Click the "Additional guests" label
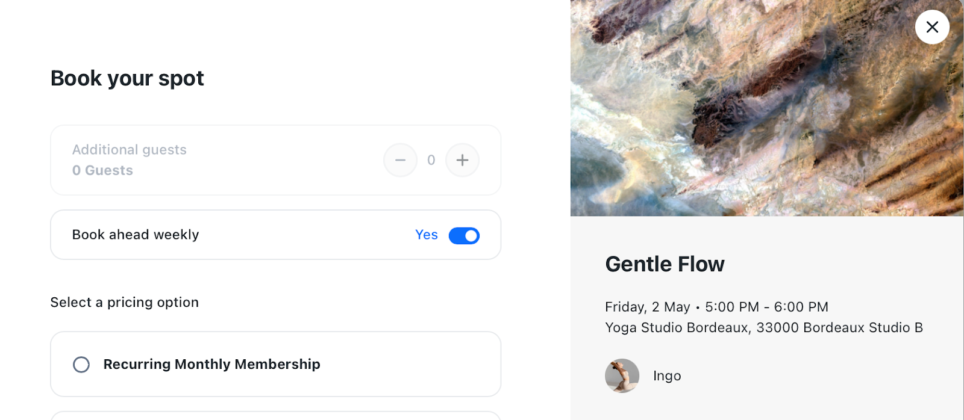The height and width of the screenshot is (420, 964). coord(130,150)
